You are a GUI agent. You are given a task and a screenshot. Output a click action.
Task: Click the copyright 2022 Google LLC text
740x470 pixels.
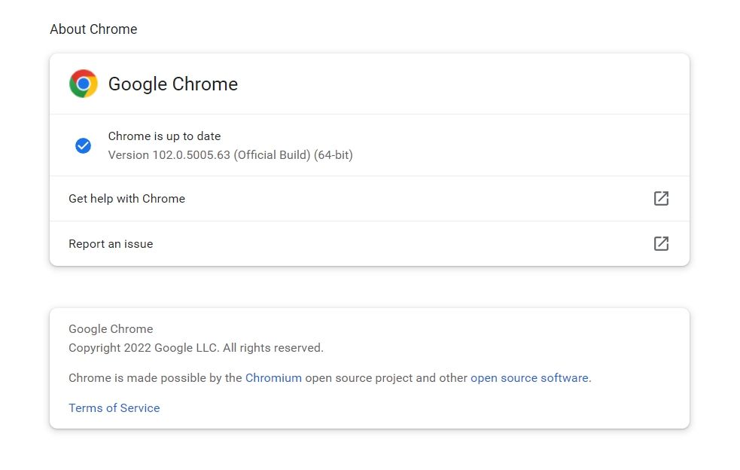[196, 347]
